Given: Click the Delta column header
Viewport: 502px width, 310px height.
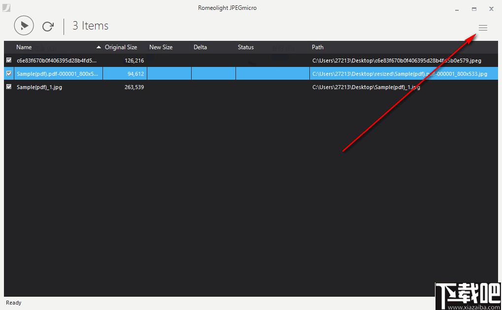Looking at the screenshot, I should point(200,47).
